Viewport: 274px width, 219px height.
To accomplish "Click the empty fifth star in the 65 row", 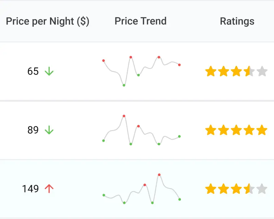I will [x=262, y=72].
